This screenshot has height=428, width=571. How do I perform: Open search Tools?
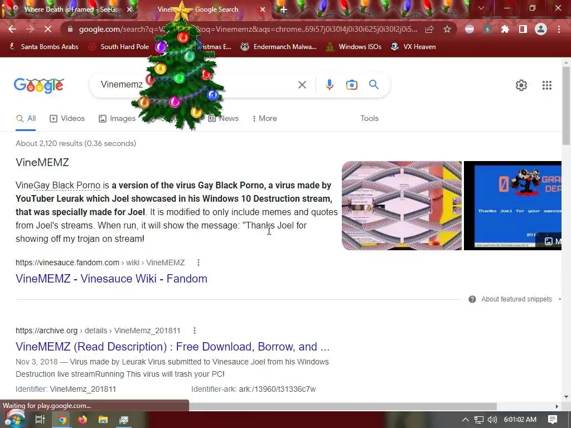click(x=369, y=119)
